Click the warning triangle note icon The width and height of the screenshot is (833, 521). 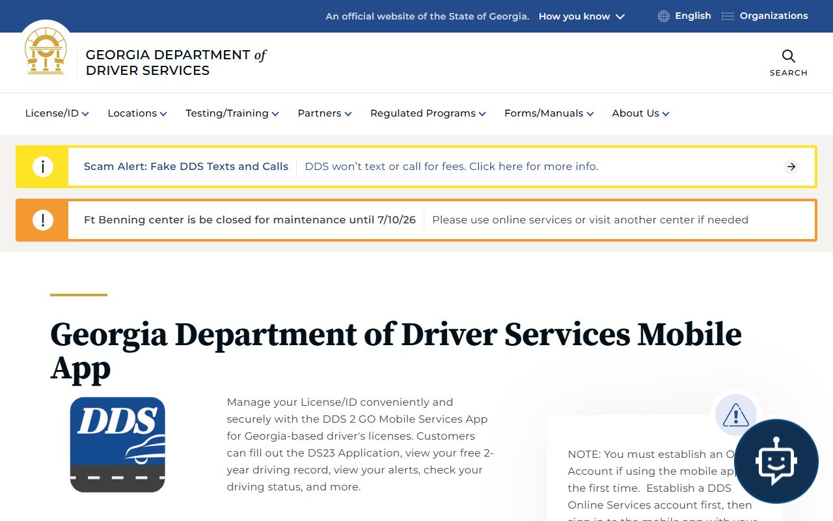(x=736, y=415)
